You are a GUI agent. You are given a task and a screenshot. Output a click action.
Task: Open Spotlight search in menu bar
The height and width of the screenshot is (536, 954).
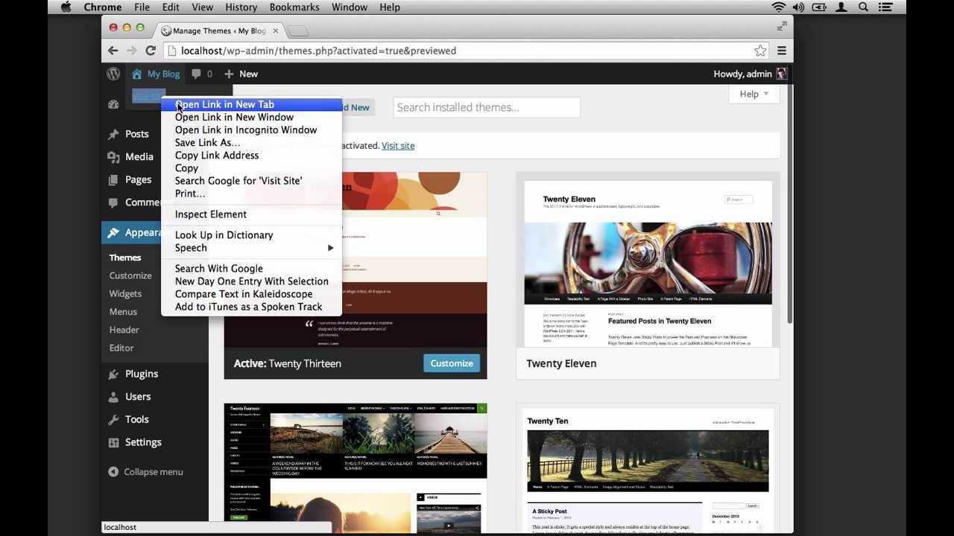tap(864, 7)
